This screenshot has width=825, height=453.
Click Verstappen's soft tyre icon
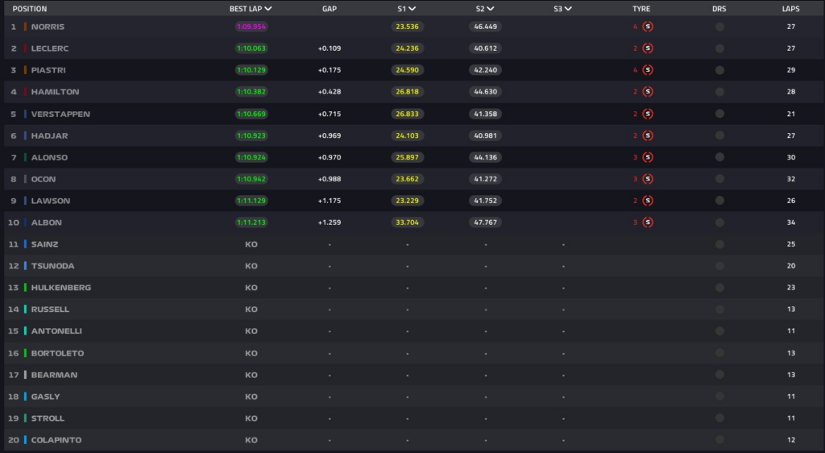(648, 114)
